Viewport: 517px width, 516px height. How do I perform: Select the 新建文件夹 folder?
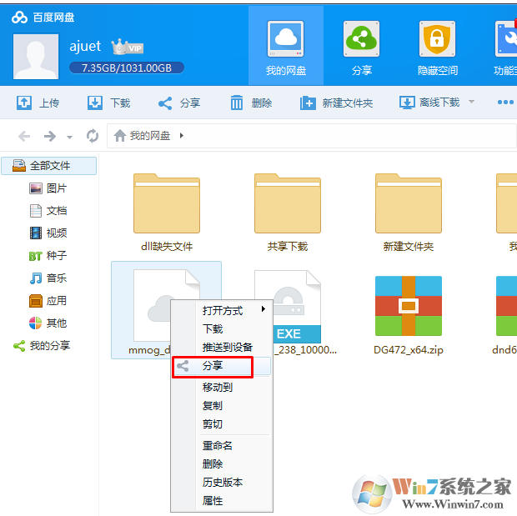pyautogui.click(x=409, y=213)
